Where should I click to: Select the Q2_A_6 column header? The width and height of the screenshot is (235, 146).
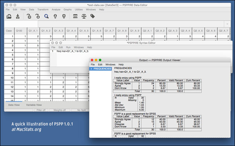211,31
